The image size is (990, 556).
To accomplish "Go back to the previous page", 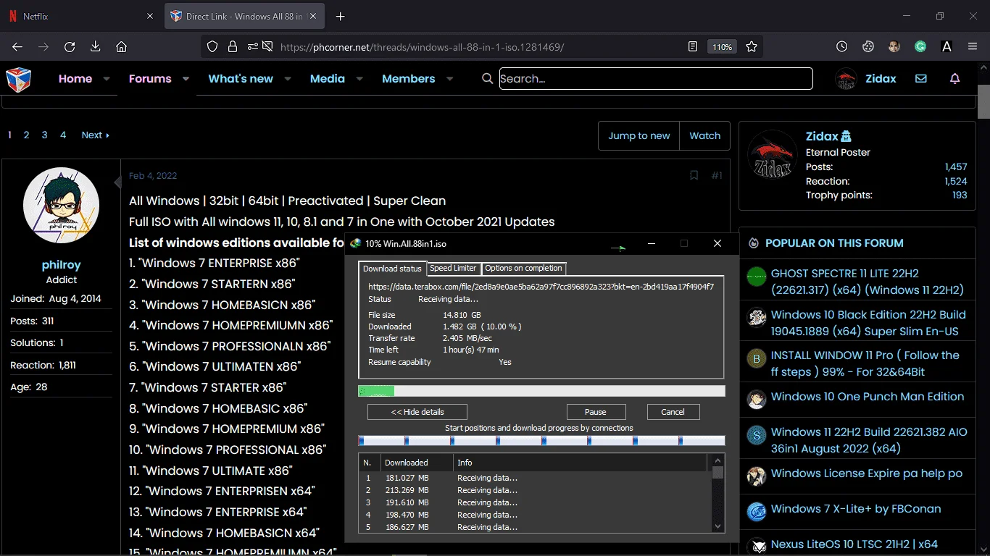I will point(17,47).
